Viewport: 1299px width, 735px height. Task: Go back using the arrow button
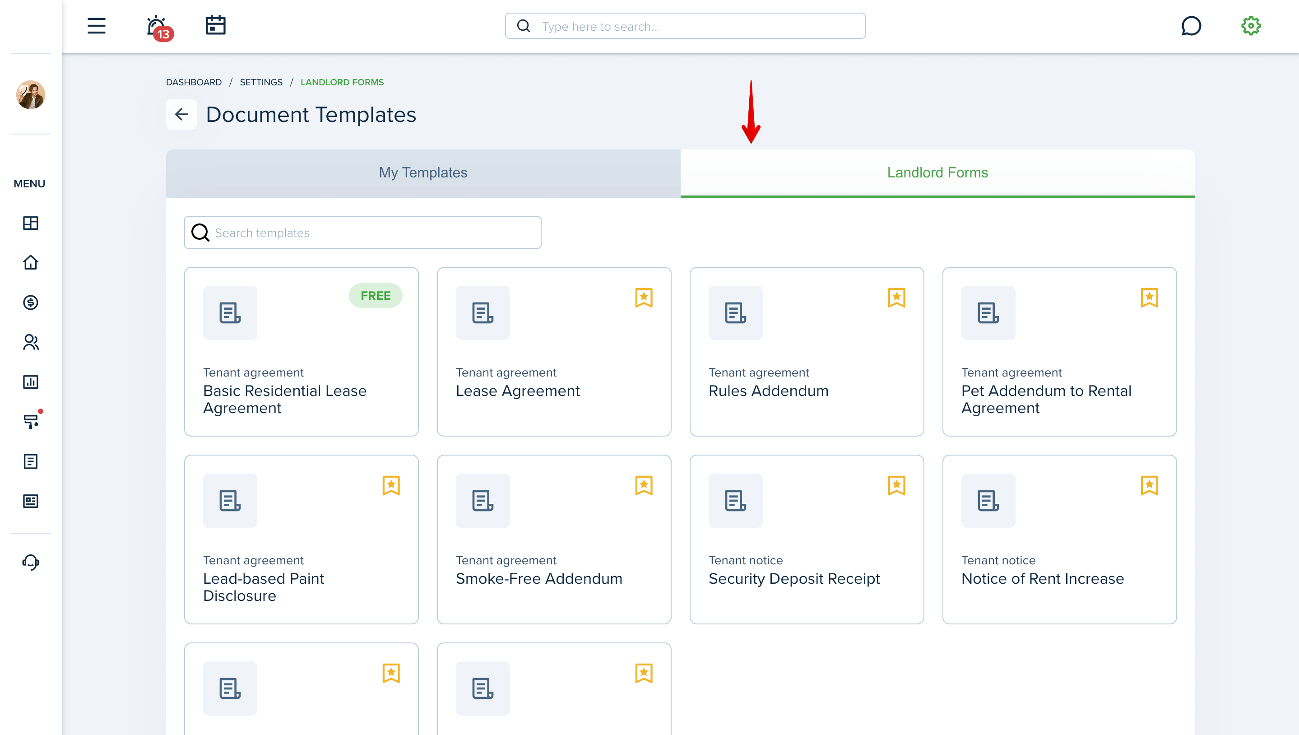[x=182, y=115]
